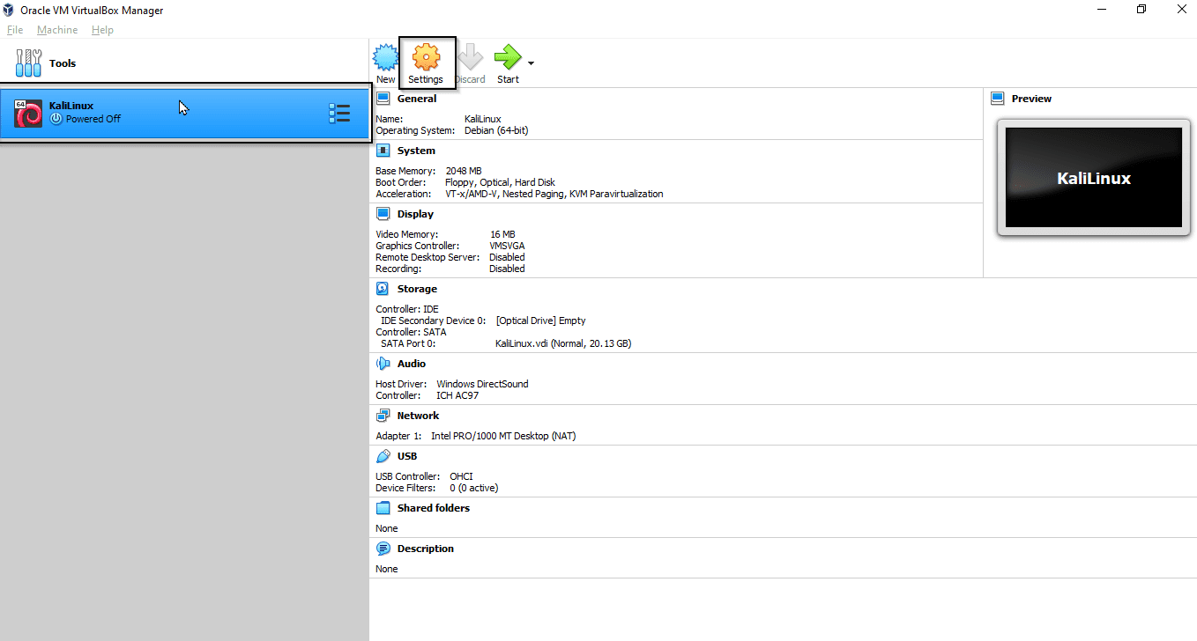Click the boot order value Floppy, Optical, Hard Disk

tap(500, 182)
